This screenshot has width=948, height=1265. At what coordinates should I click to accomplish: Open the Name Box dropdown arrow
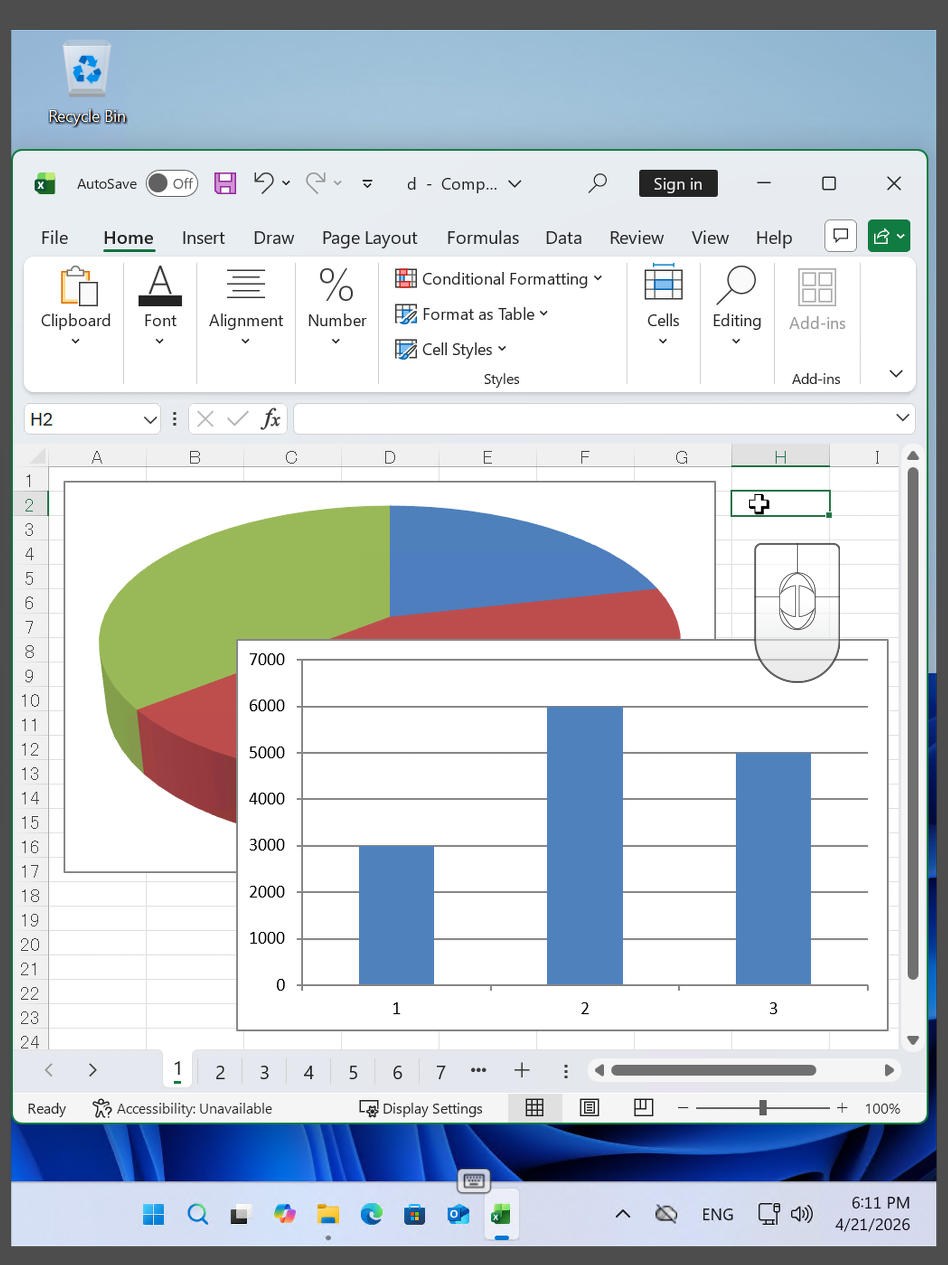[x=150, y=420]
